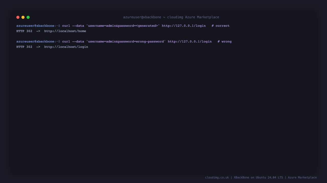Click the password=wrong-password data string
The image size is (327, 183).
point(126,41)
